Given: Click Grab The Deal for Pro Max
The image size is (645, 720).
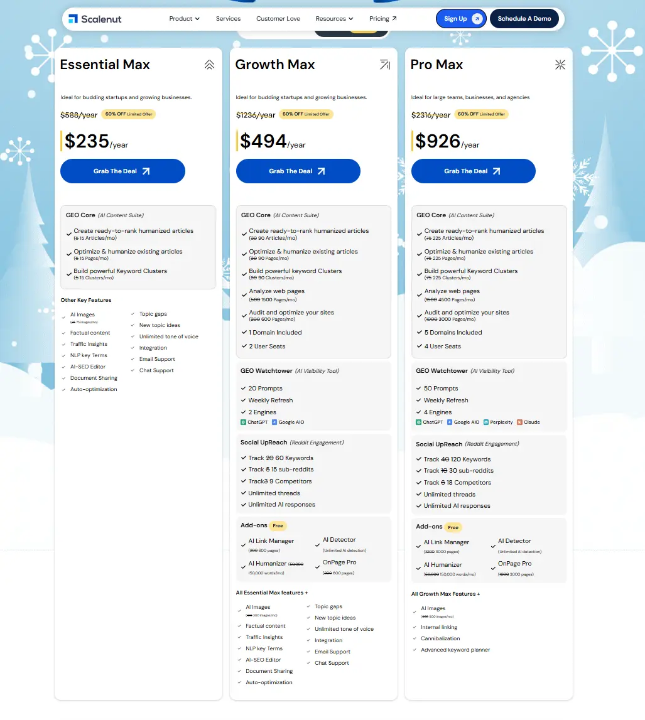Looking at the screenshot, I should point(473,171).
